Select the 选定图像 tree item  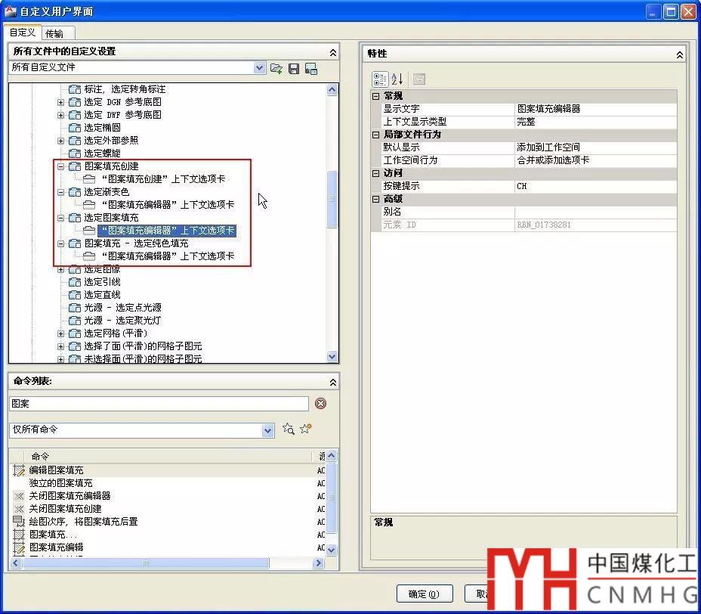(x=102, y=269)
